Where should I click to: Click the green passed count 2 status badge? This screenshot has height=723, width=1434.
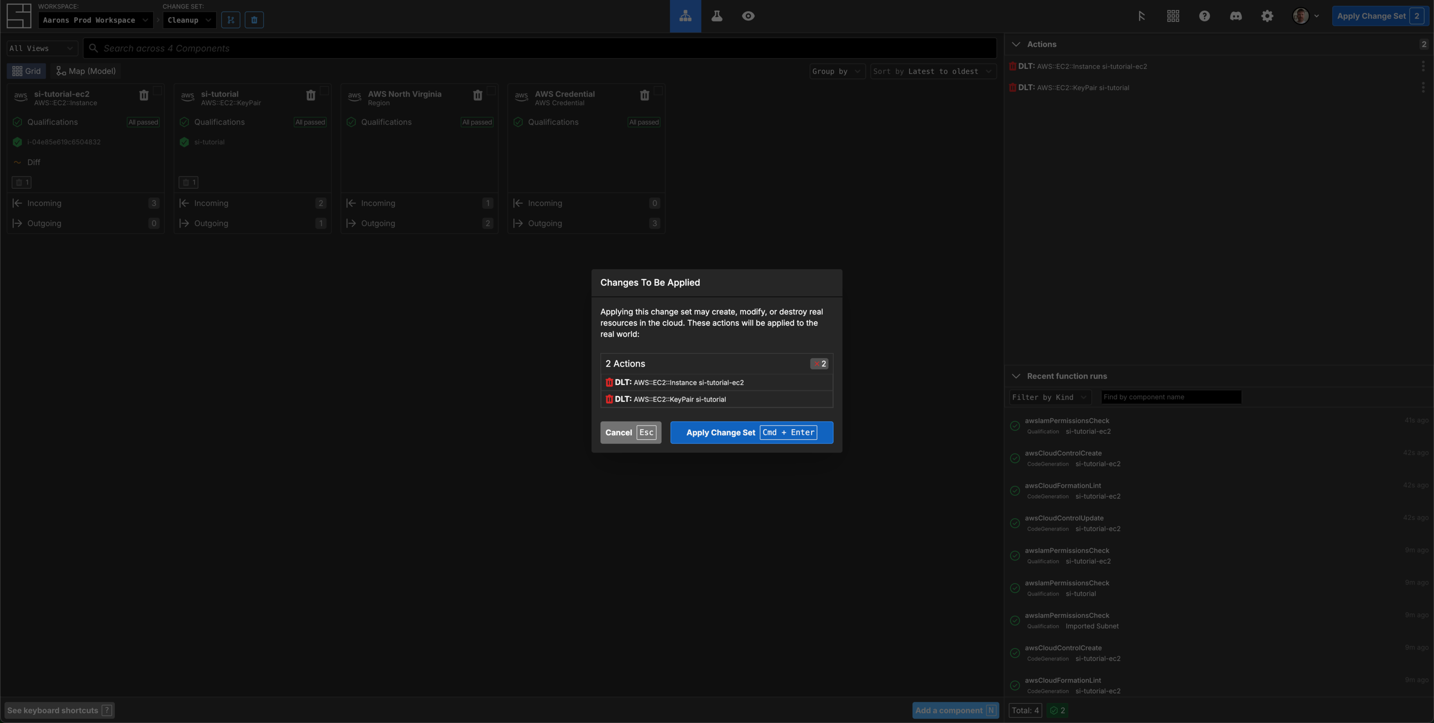pos(1057,710)
